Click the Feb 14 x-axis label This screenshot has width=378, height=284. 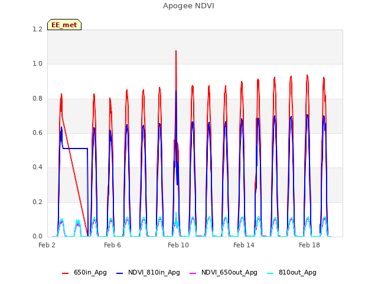click(244, 245)
